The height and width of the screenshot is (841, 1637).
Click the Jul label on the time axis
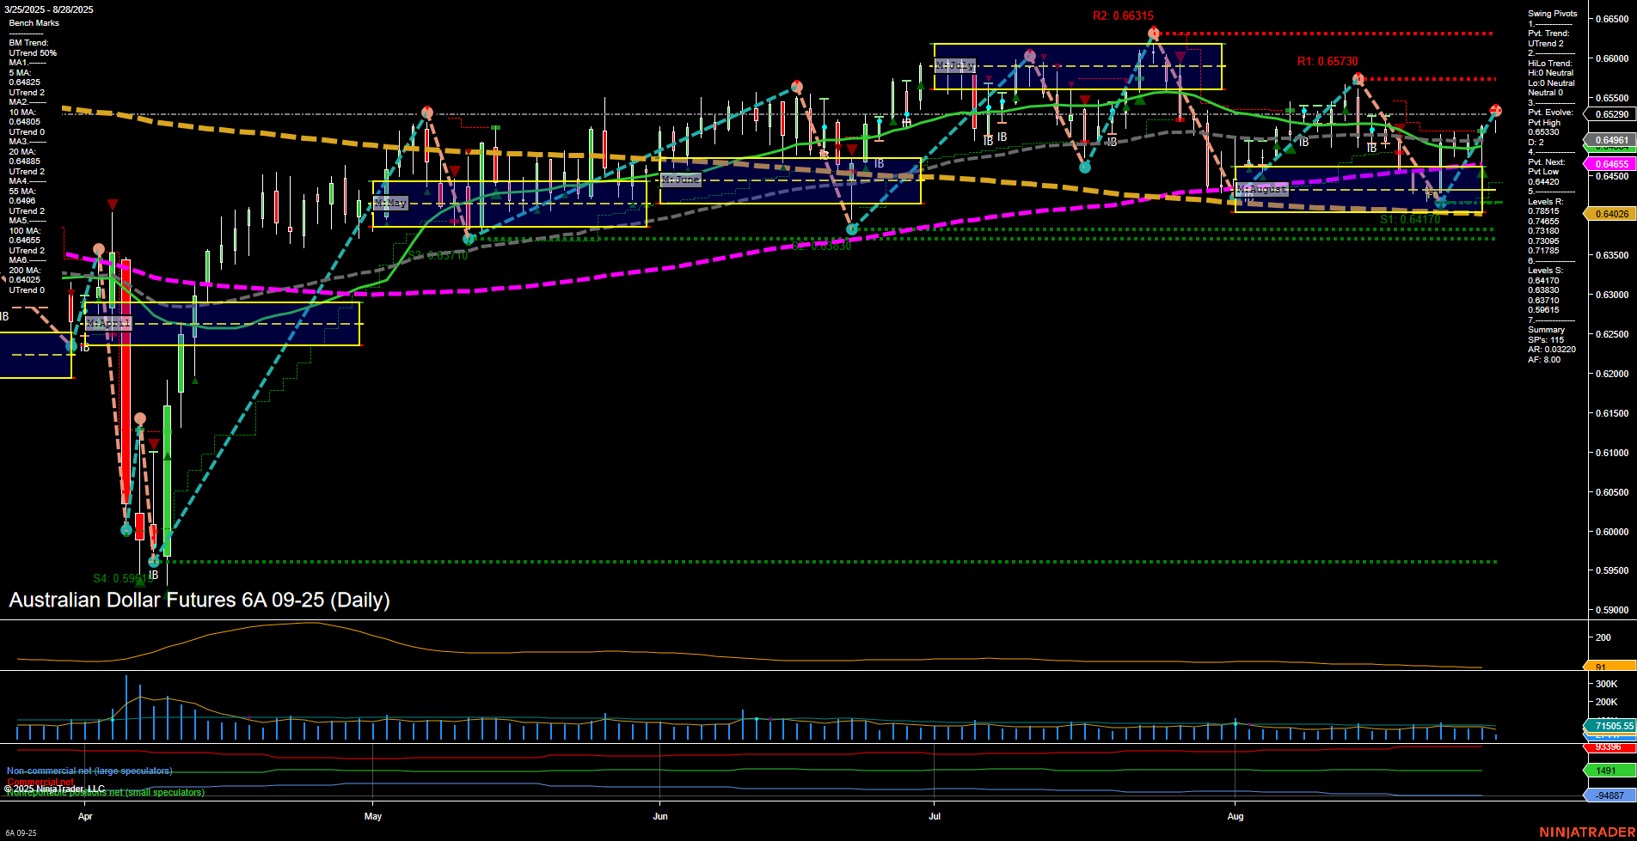(x=935, y=816)
